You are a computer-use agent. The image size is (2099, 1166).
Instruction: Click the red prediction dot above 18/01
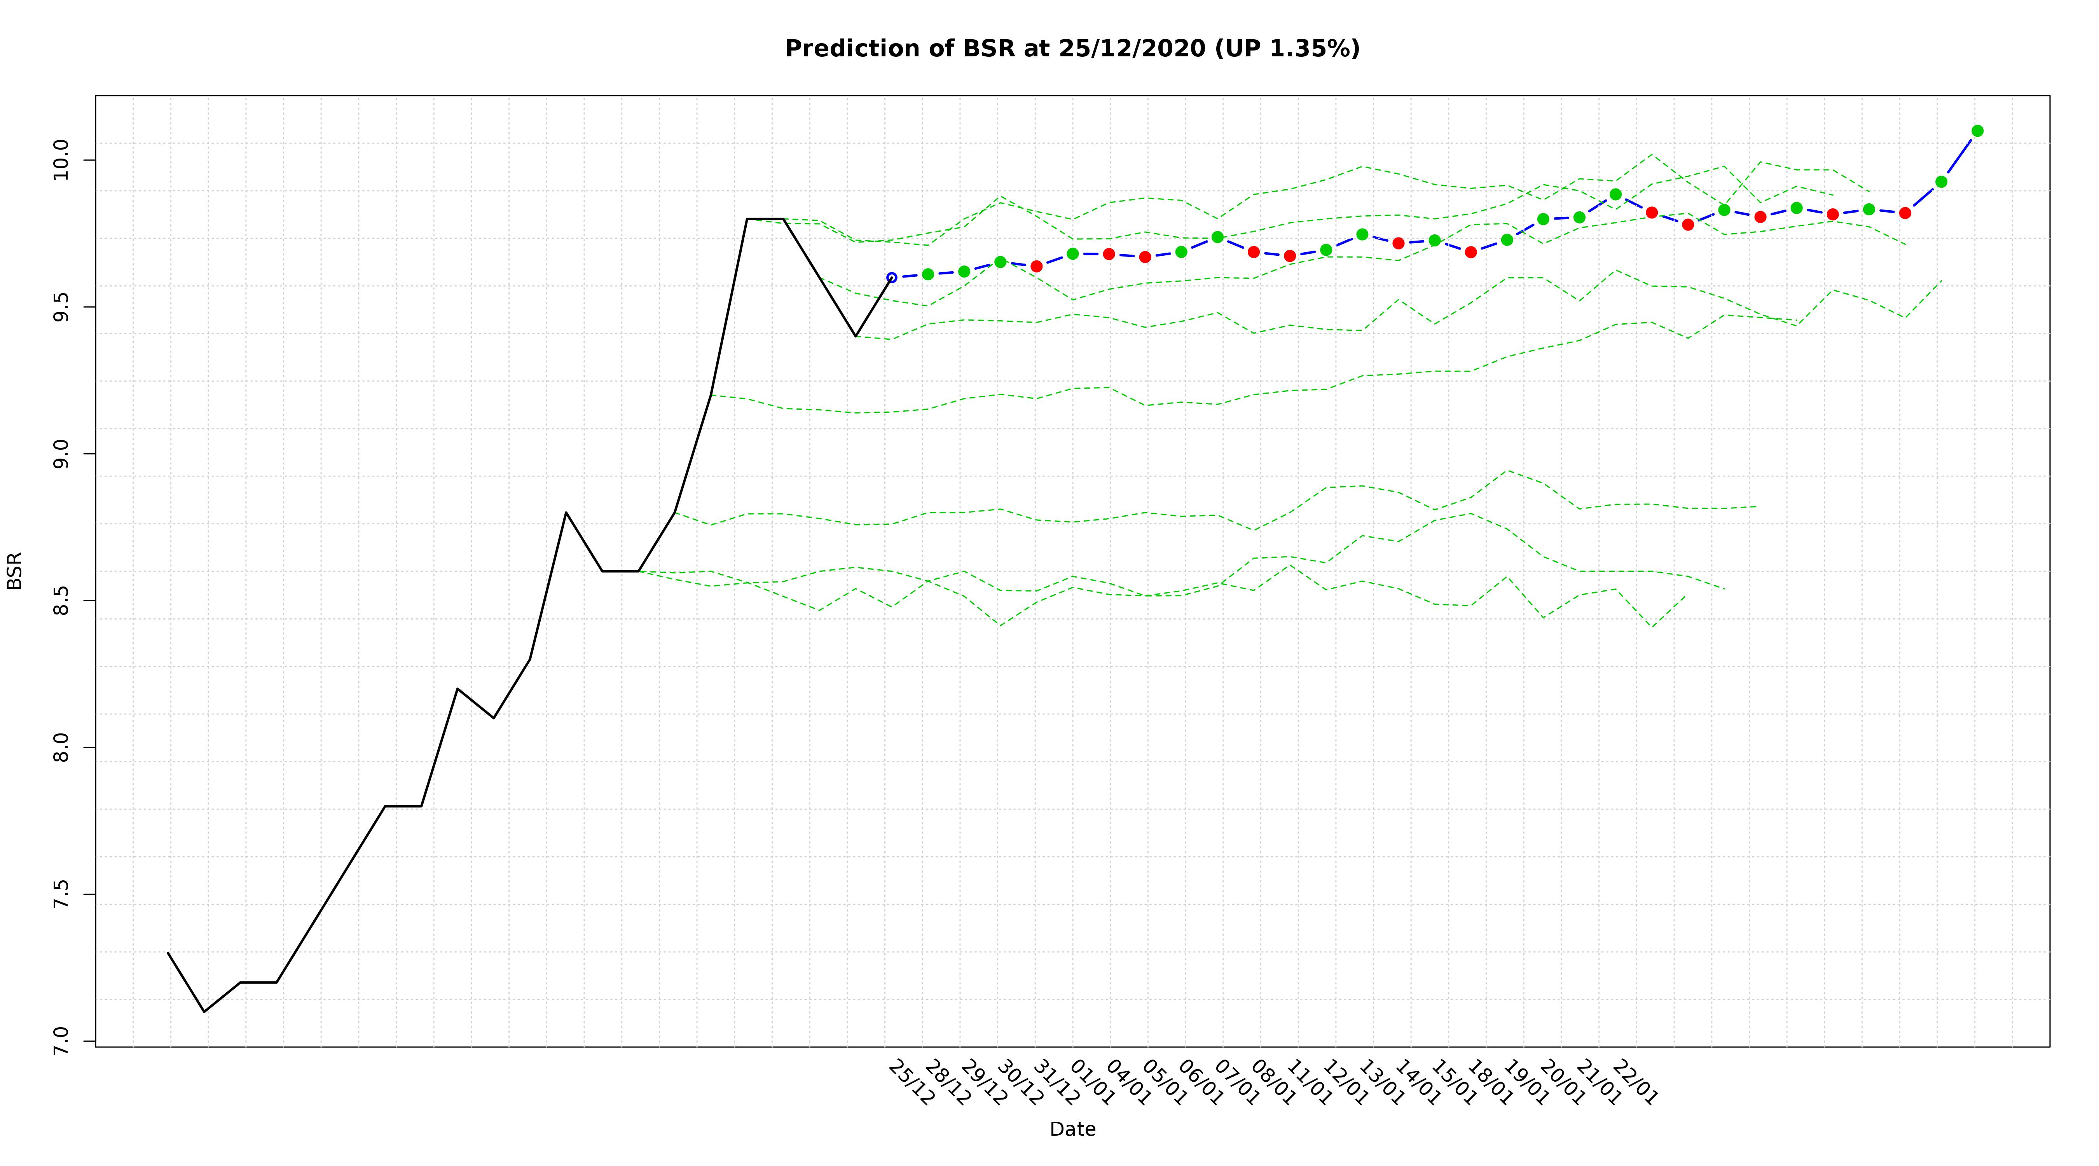point(1471,253)
